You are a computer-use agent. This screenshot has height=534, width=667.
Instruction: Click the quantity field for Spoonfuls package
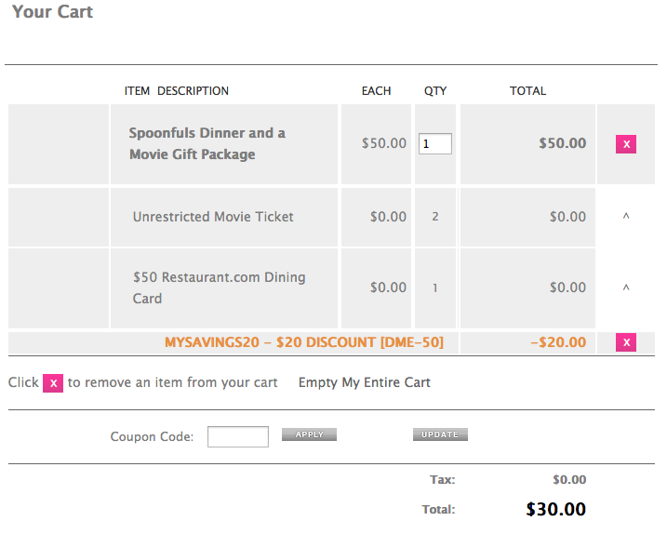435,144
